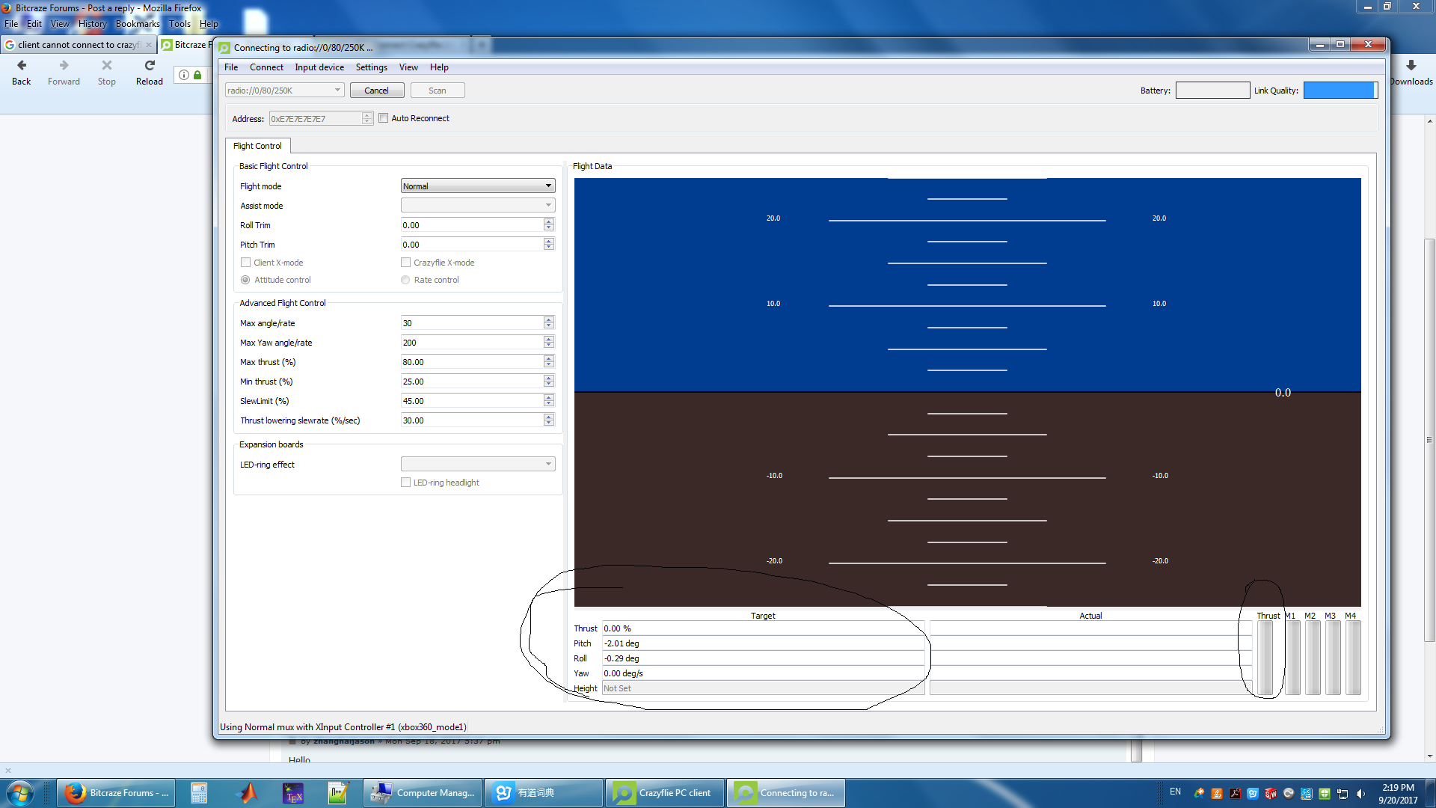Check the Client X-mode checkbox
Image resolution: width=1436 pixels, height=808 pixels.
(x=245, y=263)
